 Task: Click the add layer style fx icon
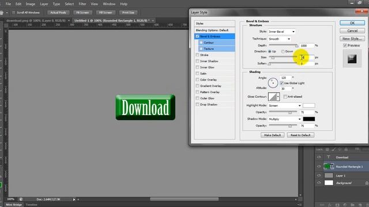click(x=330, y=205)
